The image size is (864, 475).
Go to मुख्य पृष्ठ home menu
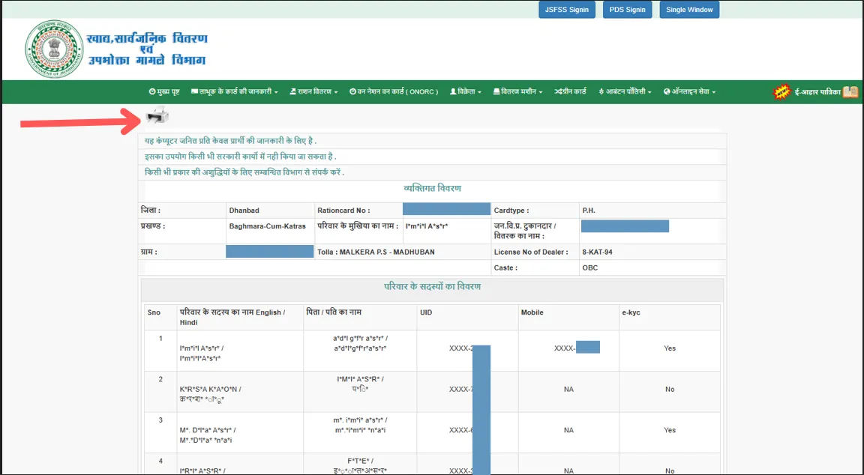164,92
